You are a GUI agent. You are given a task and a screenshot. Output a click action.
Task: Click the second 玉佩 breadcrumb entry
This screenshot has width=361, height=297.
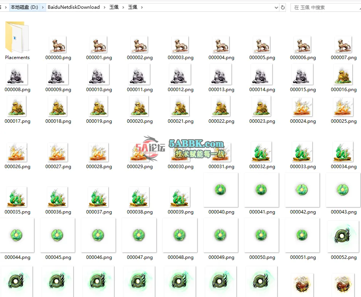coord(132,7)
